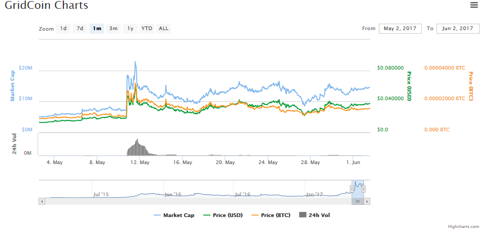Image resolution: width=488 pixels, height=230 pixels.
Task: Click the $0.040000 USD price axis label
Action: [390, 99]
